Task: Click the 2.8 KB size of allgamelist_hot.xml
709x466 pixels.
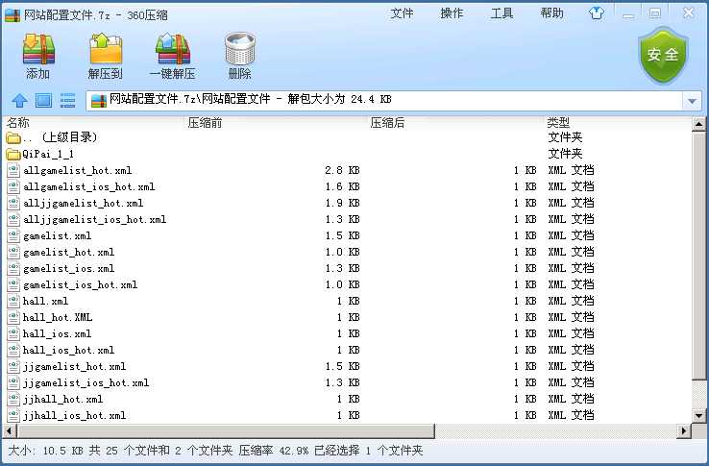Action: (x=342, y=170)
